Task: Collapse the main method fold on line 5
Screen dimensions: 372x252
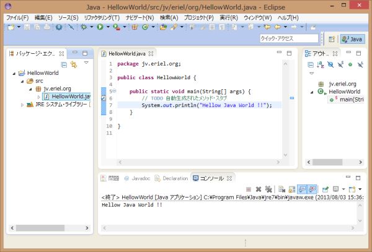Action: coord(114,91)
